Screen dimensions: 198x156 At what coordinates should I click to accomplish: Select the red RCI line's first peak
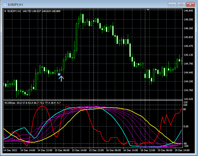(x=43, y=106)
